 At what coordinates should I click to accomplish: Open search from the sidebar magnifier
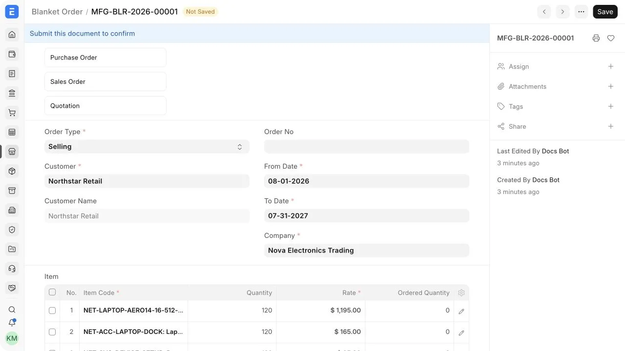coord(12,310)
